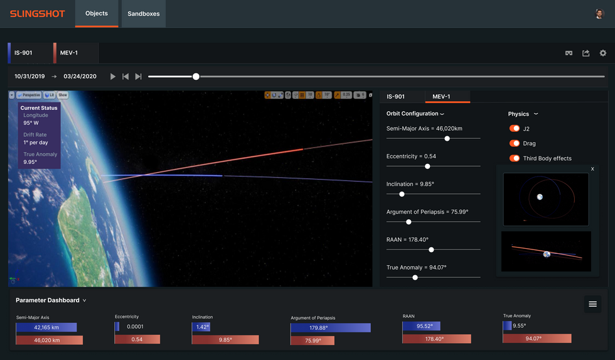Close the orbit preview panel
The width and height of the screenshot is (615, 360).
tap(592, 169)
